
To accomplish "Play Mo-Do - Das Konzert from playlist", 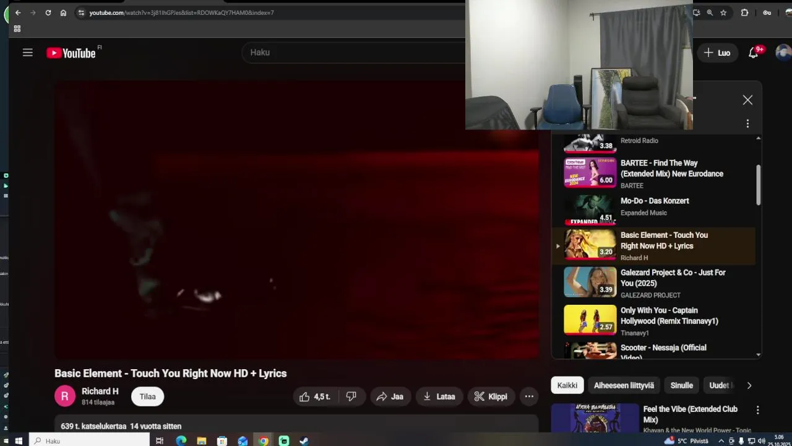I will tap(653, 209).
